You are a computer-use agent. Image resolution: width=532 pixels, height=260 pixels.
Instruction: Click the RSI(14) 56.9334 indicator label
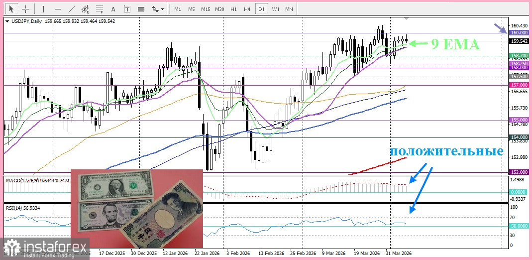(x=23, y=208)
